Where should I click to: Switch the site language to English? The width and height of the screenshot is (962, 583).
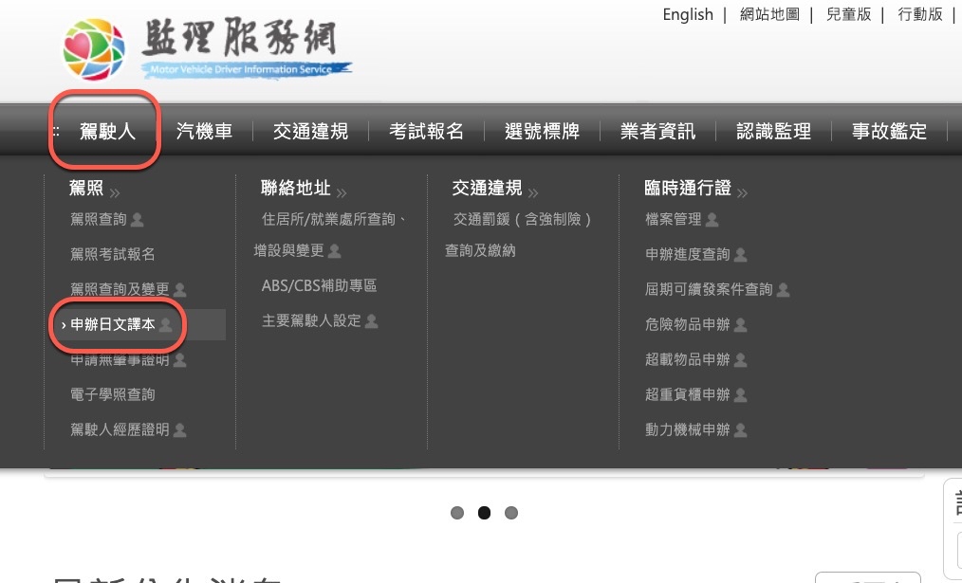pyautogui.click(x=688, y=14)
